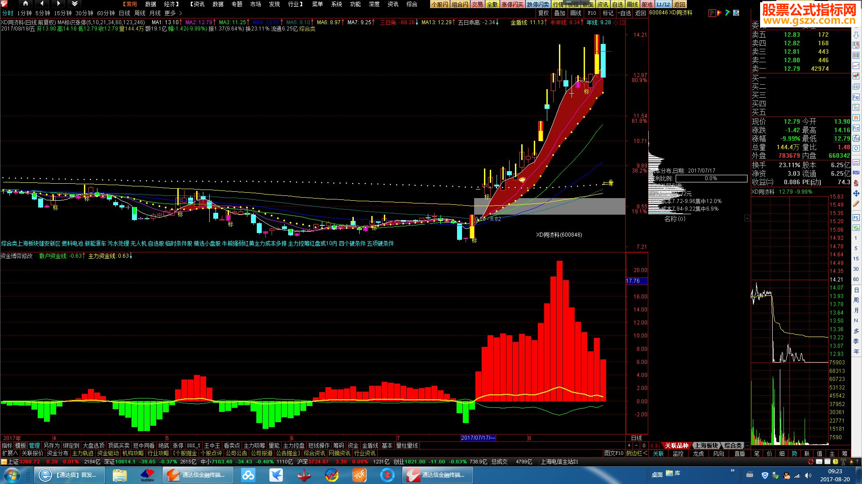Click the green arrow icon beside stock title
862x484 pixels.
[728, 13]
